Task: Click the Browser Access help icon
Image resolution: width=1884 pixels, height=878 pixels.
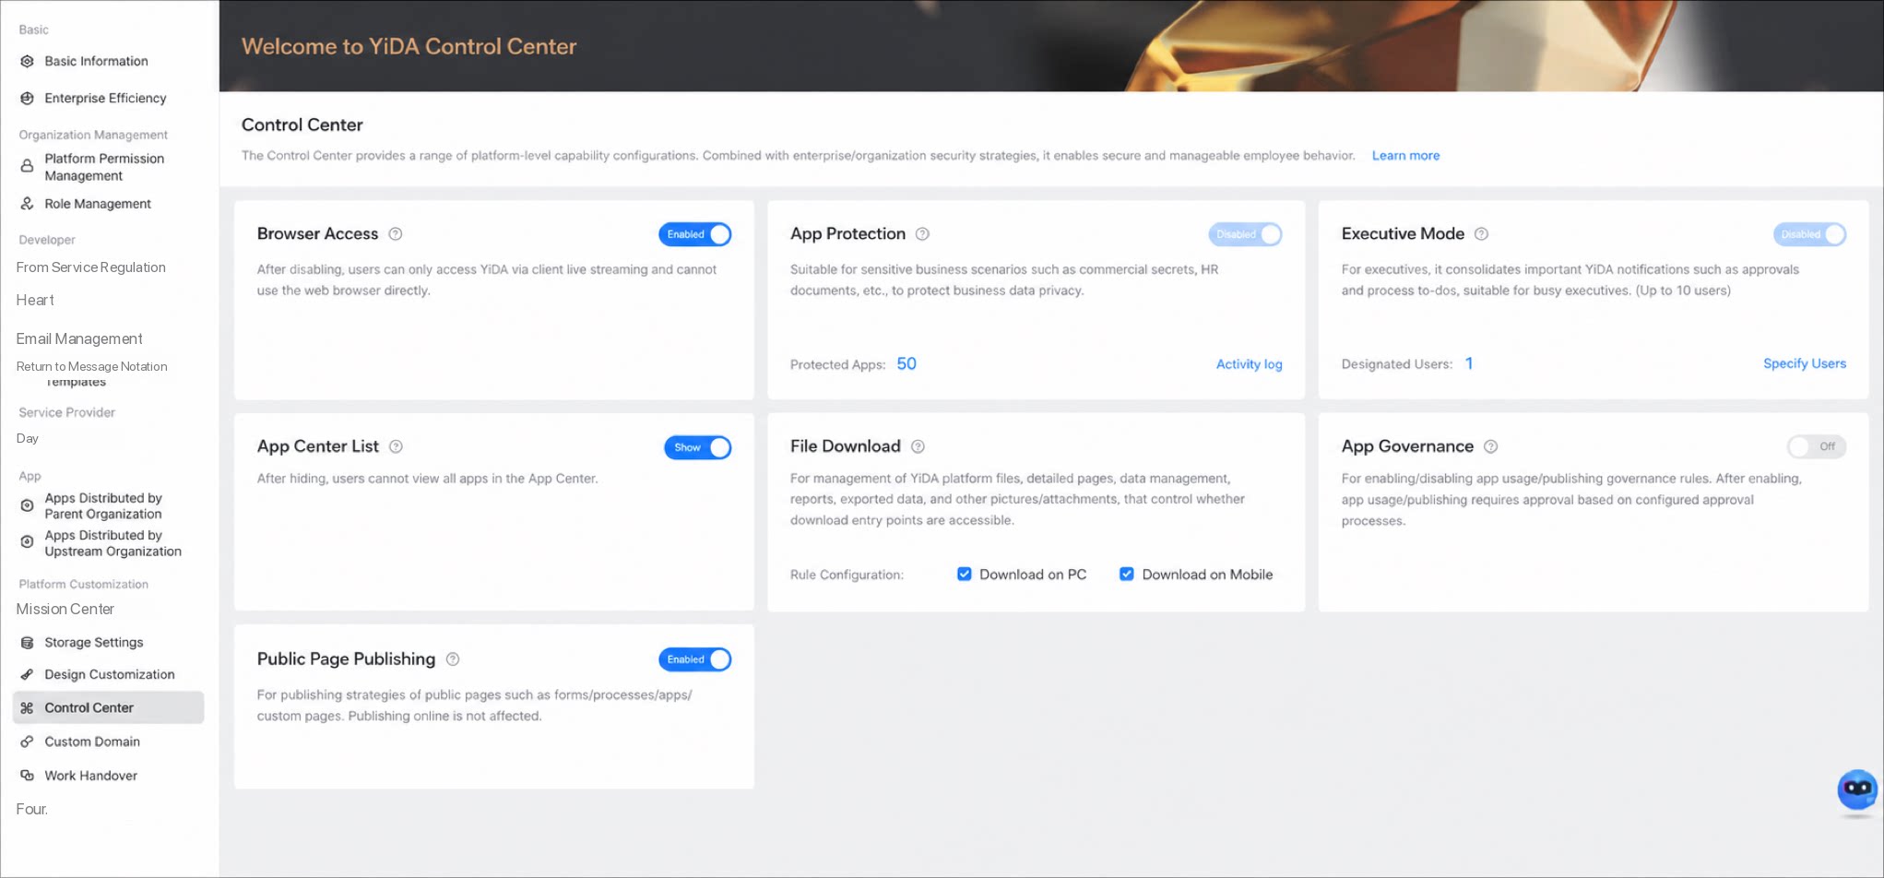Action: coord(396,234)
